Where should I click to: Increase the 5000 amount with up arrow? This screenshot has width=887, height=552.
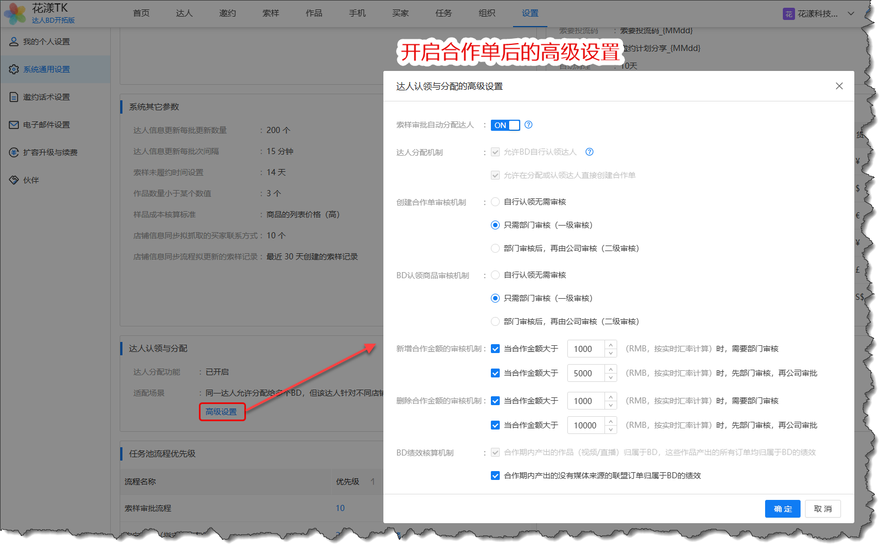(611, 369)
